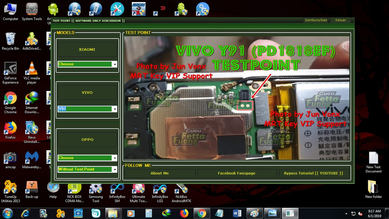Open Windows Explorer folder on taskbar
Screen dimensions: 389x219
point(113,213)
